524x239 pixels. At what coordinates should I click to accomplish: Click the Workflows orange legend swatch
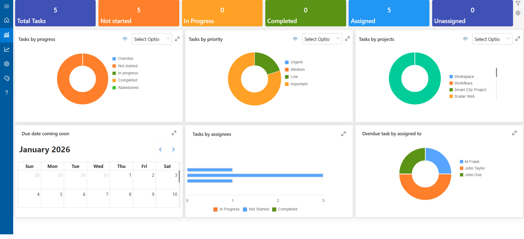pyautogui.click(x=451, y=83)
